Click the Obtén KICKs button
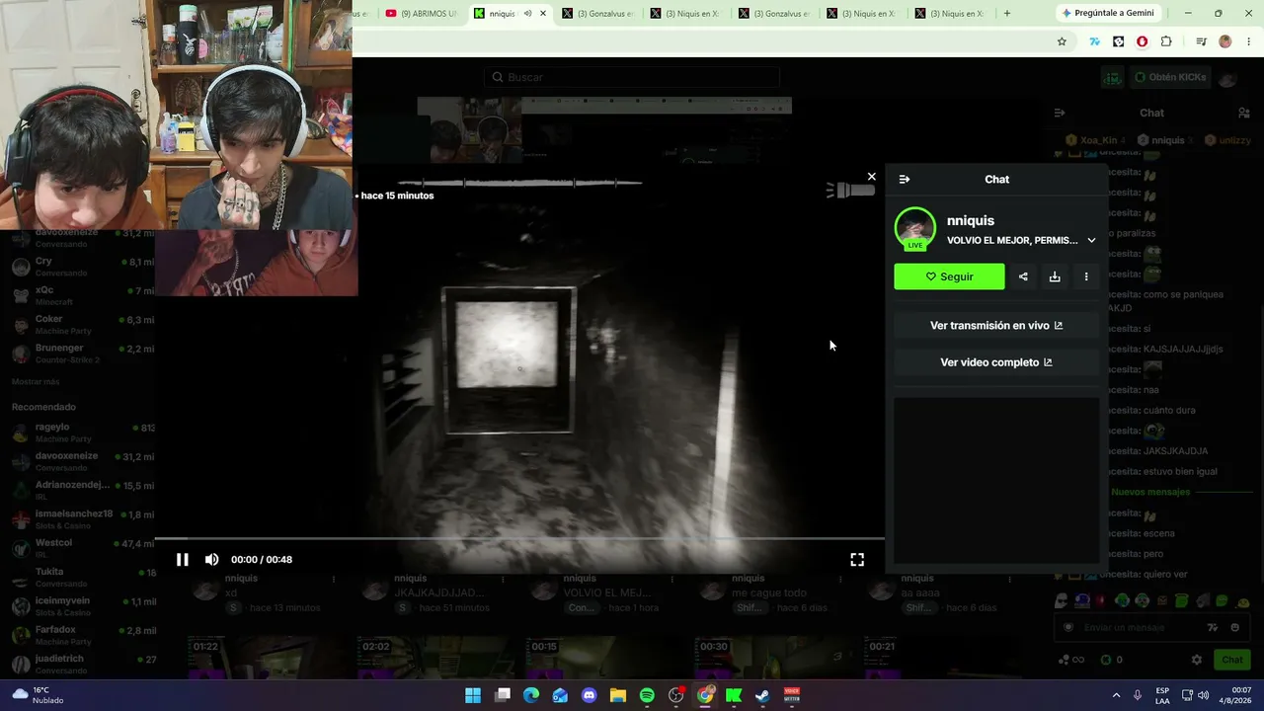The image size is (1264, 711). (1169, 77)
